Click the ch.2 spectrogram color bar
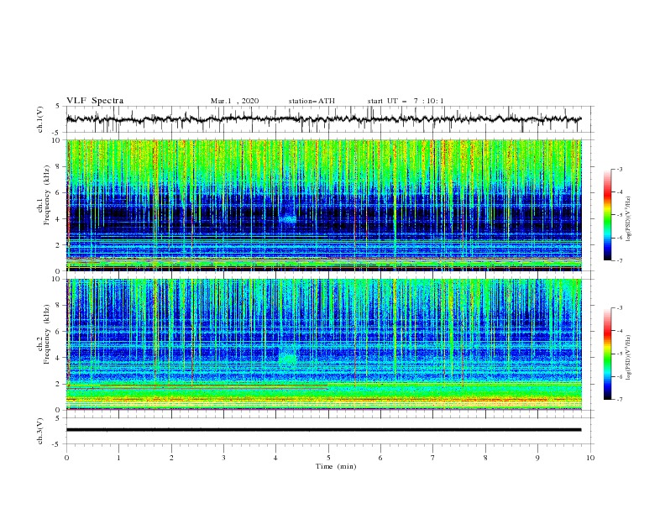 click(x=607, y=354)
